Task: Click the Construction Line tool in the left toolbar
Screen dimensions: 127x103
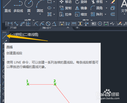Action: point(5,42)
